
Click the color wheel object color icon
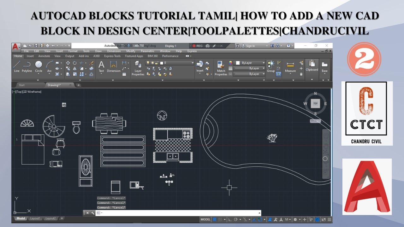pos(230,63)
